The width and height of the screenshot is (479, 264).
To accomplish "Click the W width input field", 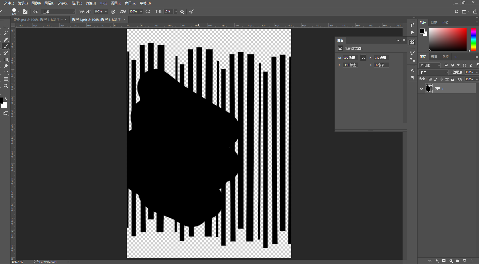I will point(350,58).
